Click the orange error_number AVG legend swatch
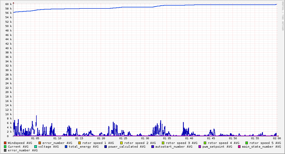 click(x=40, y=143)
